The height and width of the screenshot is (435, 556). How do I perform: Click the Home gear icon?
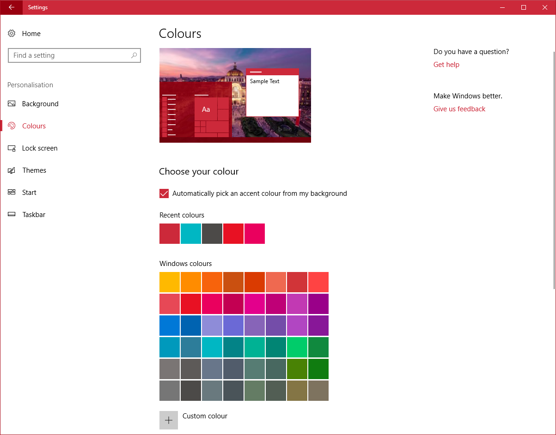[x=12, y=33]
